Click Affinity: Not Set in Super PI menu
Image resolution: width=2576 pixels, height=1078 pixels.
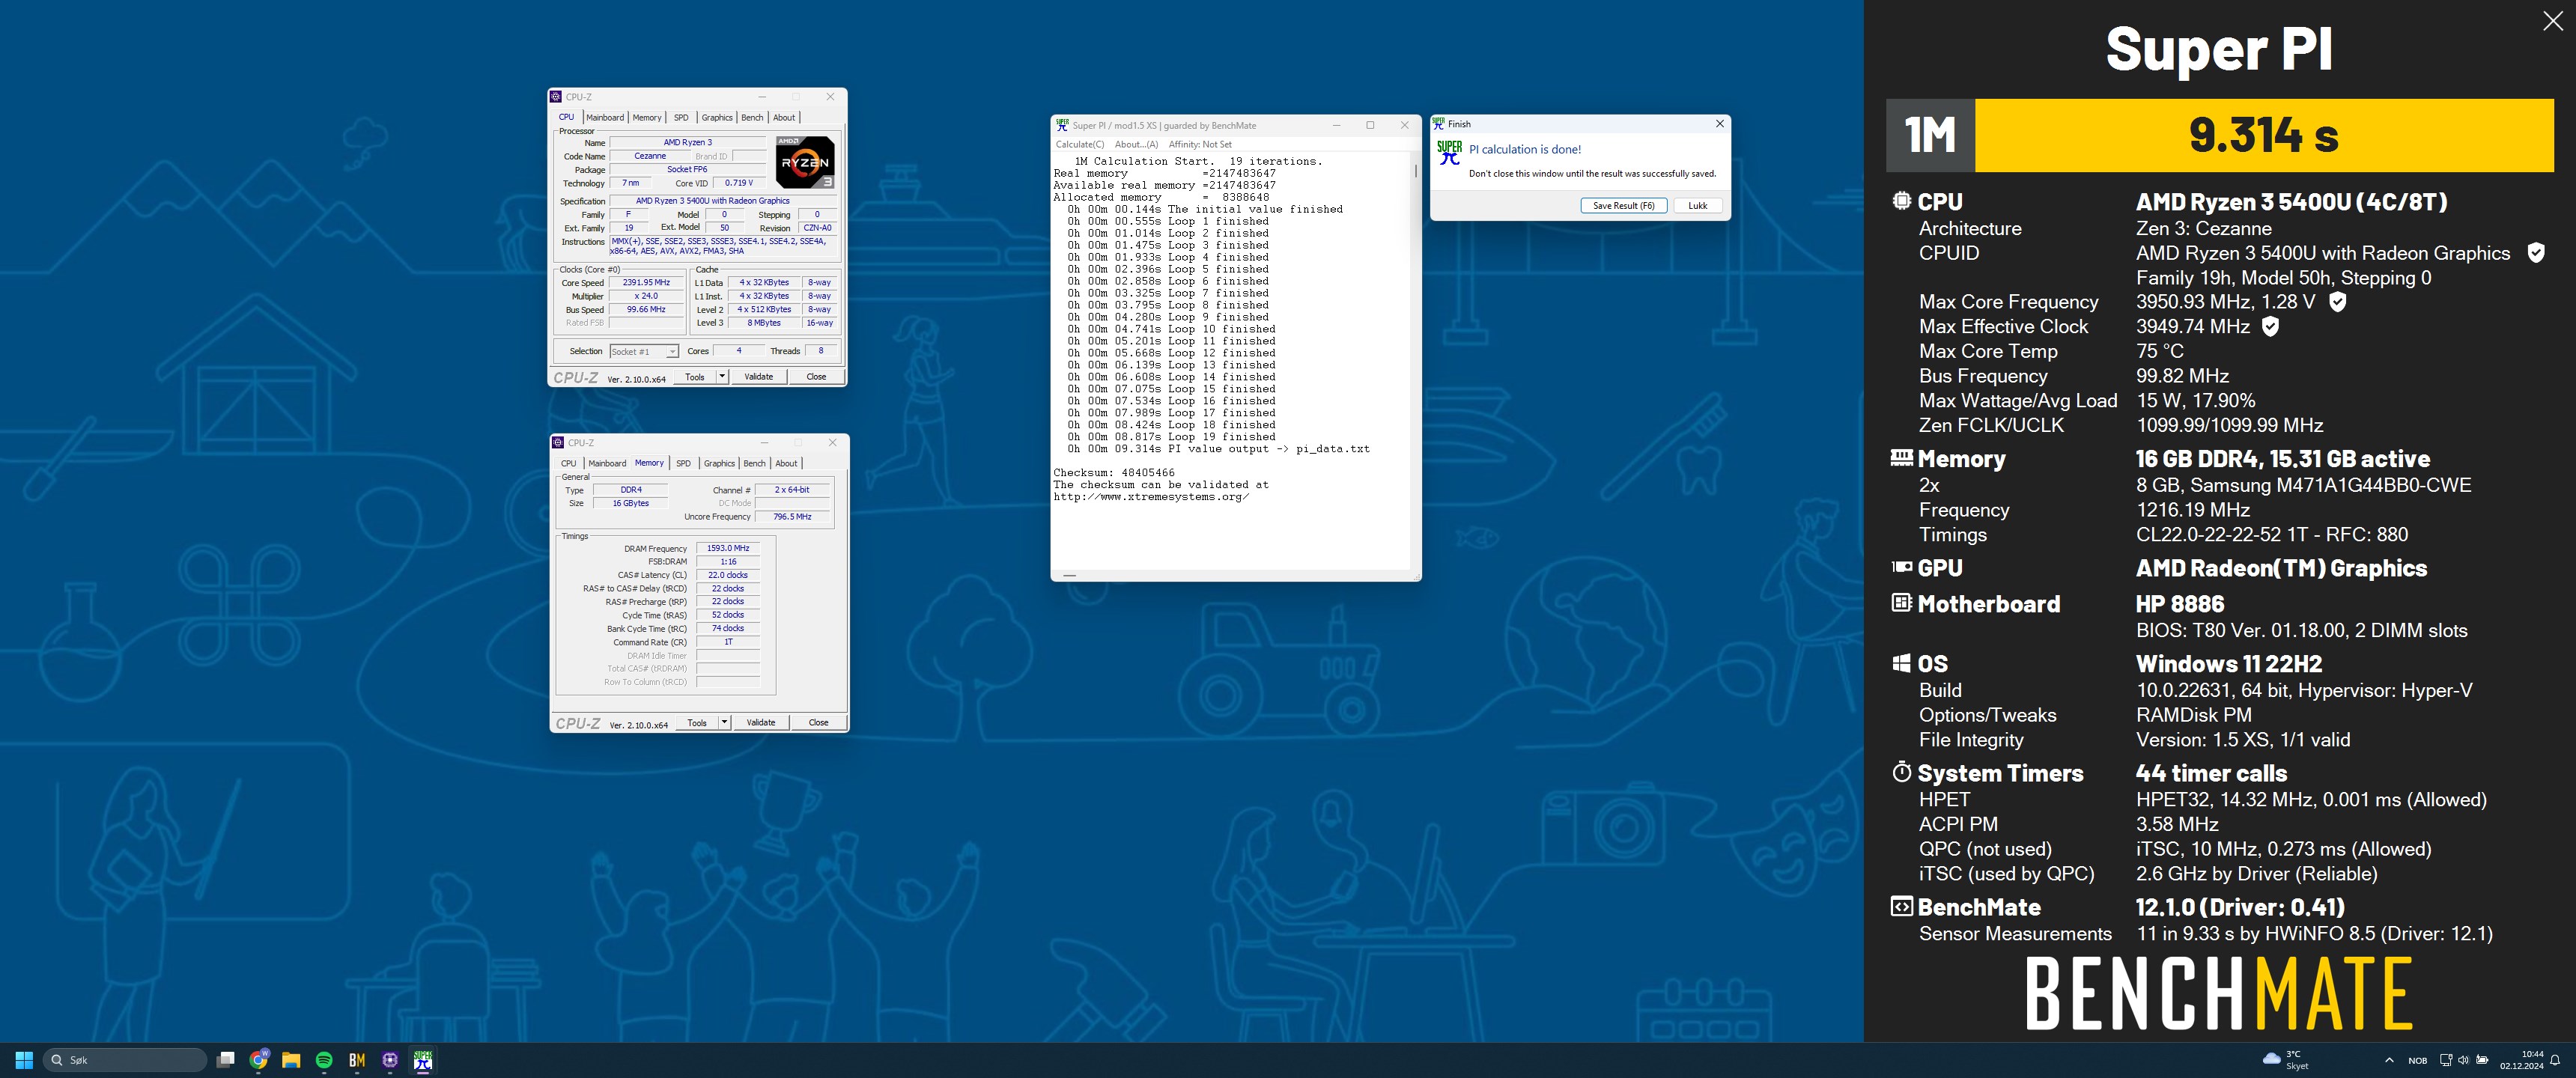[1200, 145]
